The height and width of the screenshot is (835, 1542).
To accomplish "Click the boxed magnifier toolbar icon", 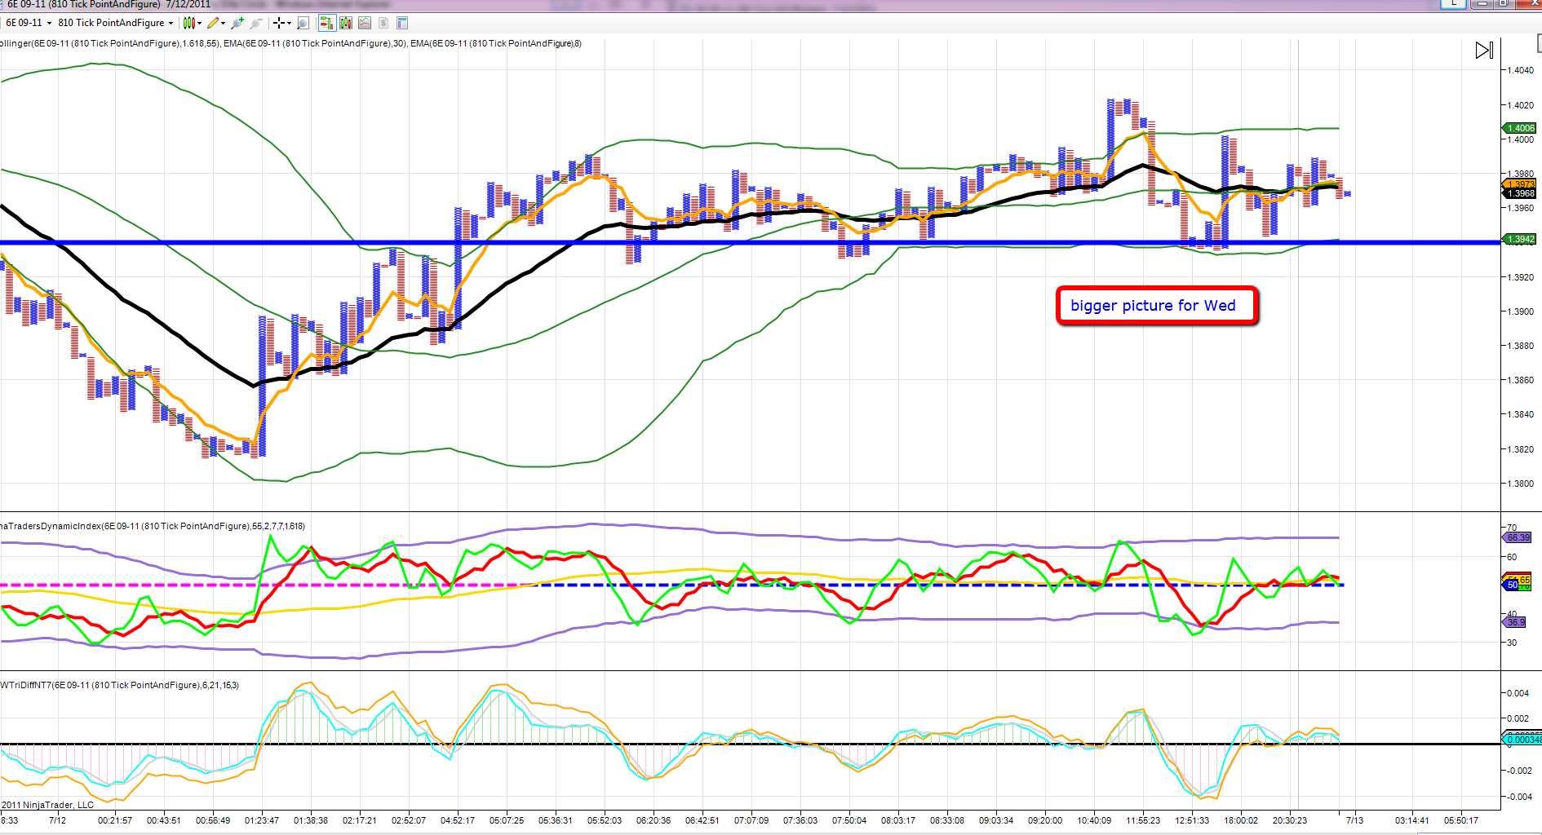I will pyautogui.click(x=304, y=23).
